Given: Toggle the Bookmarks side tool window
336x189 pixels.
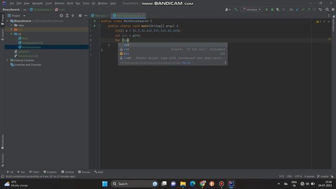Looking at the screenshot, I should coord(3,142).
